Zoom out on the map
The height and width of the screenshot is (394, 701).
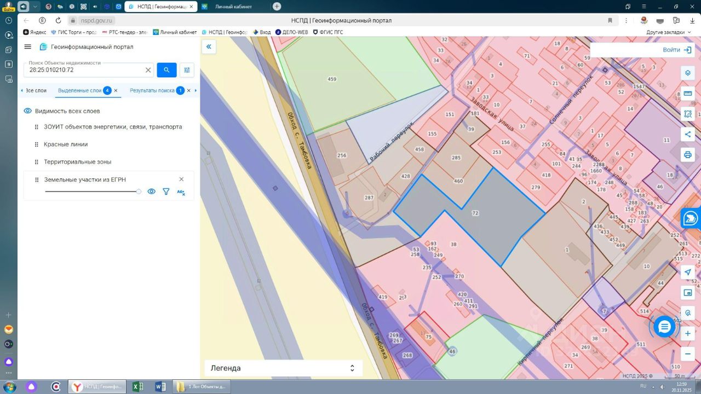point(688,354)
